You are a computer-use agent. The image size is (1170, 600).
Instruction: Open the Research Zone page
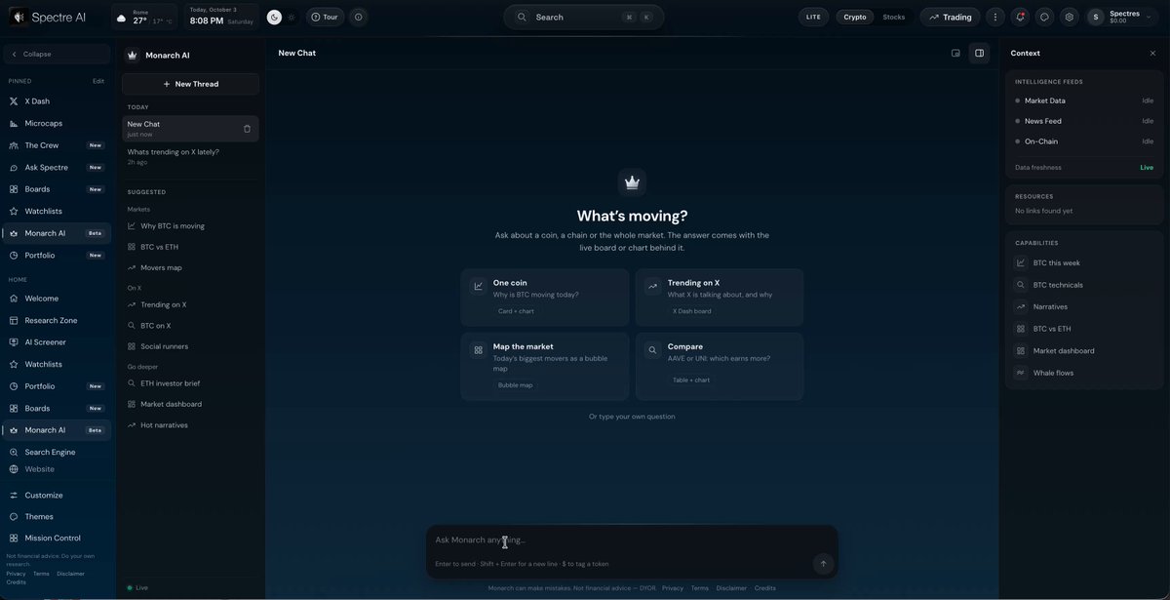tap(58, 320)
